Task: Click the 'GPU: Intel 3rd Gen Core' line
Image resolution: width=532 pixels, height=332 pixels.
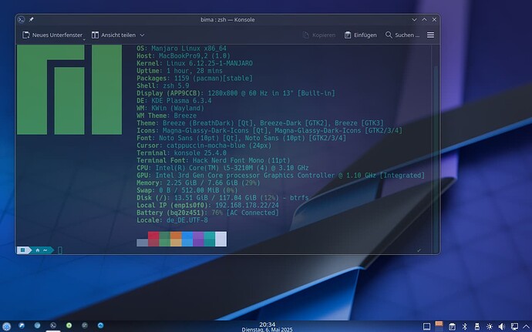Action: click(x=281, y=176)
